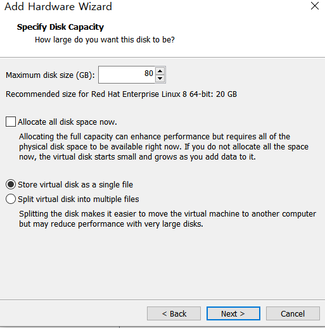Click the recommended size for Red Hat text
Screen dimensions: 325x328
pyautogui.click(x=121, y=94)
